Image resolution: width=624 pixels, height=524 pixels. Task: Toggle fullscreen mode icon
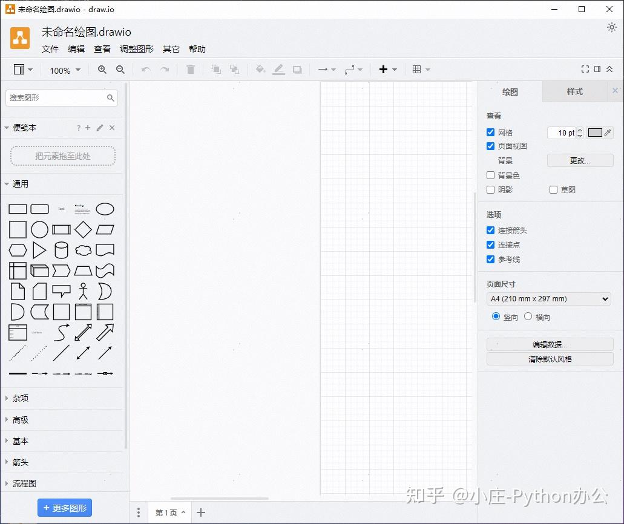(585, 69)
